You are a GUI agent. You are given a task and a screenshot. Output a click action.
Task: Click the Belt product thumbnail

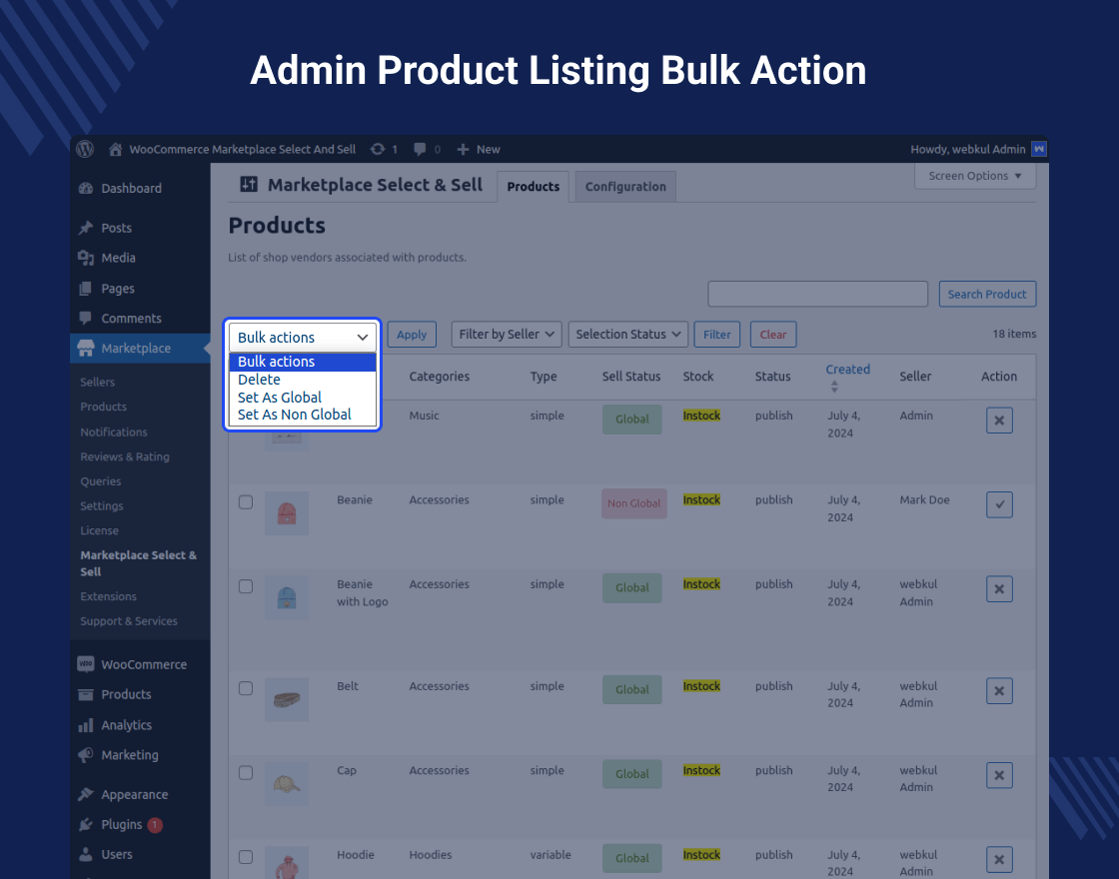coord(287,700)
